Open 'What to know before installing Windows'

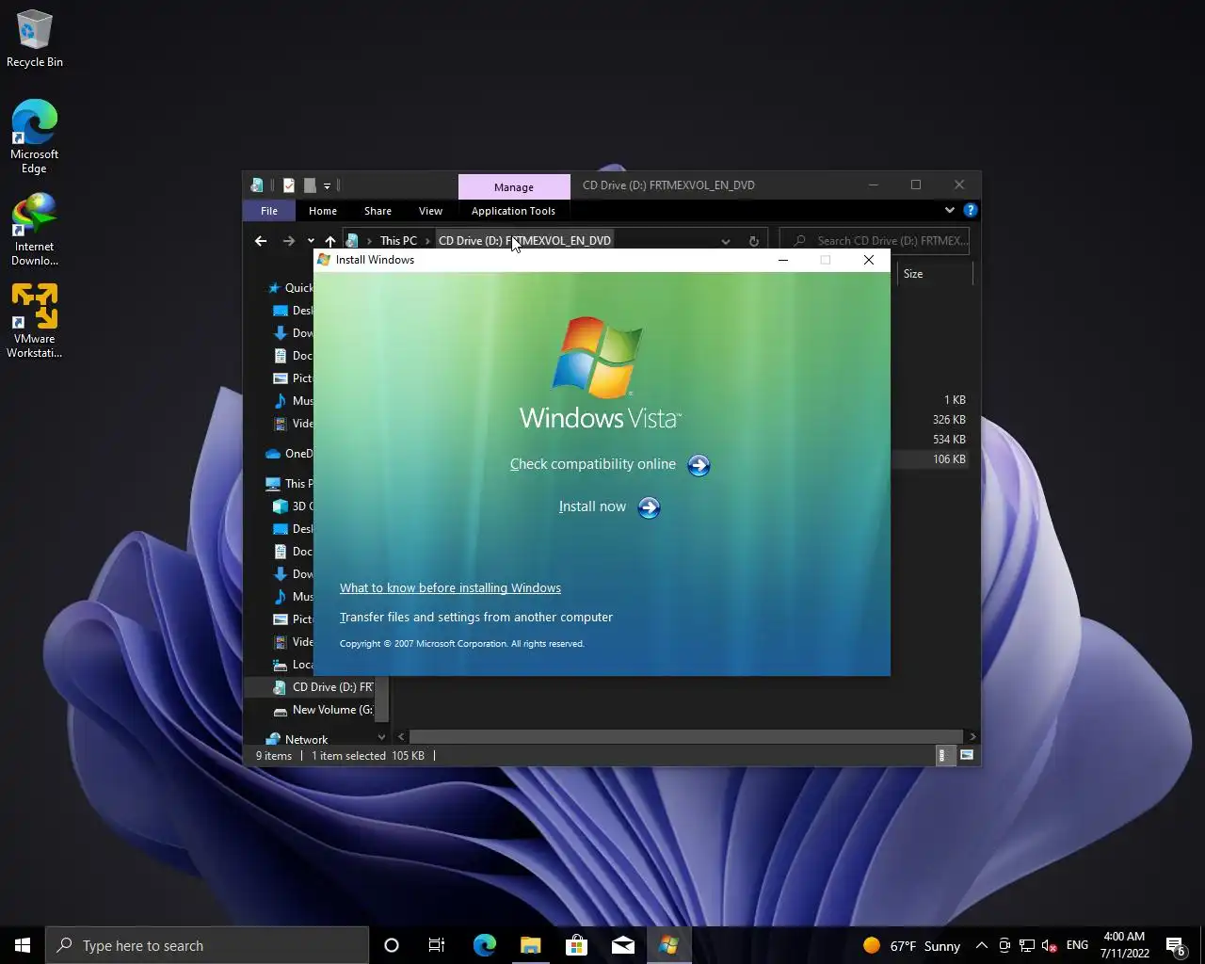pyautogui.click(x=450, y=587)
